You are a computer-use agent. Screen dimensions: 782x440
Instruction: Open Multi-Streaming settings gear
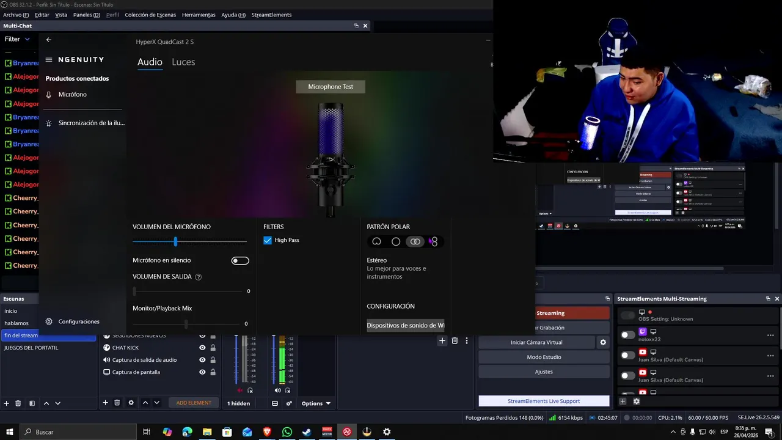pos(637,402)
